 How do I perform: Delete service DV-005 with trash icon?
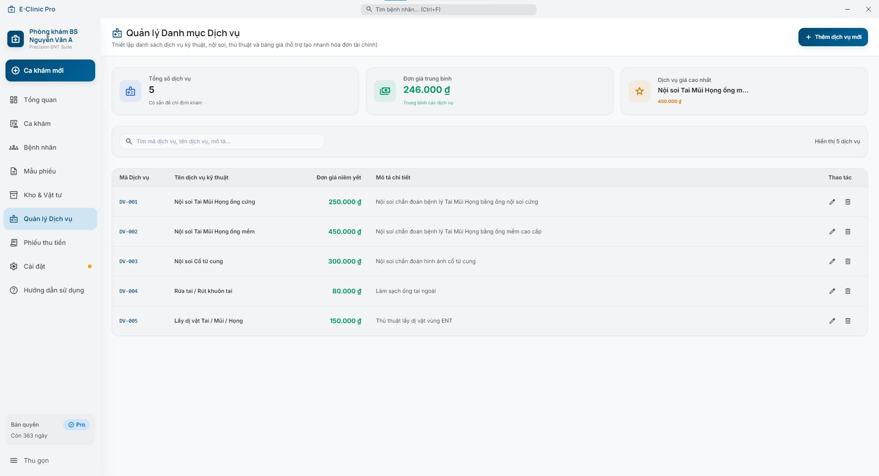pyautogui.click(x=848, y=321)
